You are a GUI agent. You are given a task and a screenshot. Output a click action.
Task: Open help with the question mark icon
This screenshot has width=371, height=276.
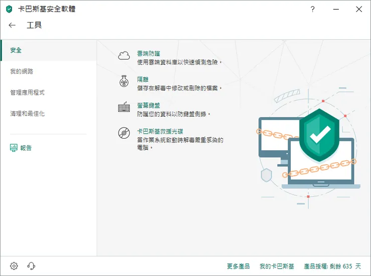pos(312,9)
